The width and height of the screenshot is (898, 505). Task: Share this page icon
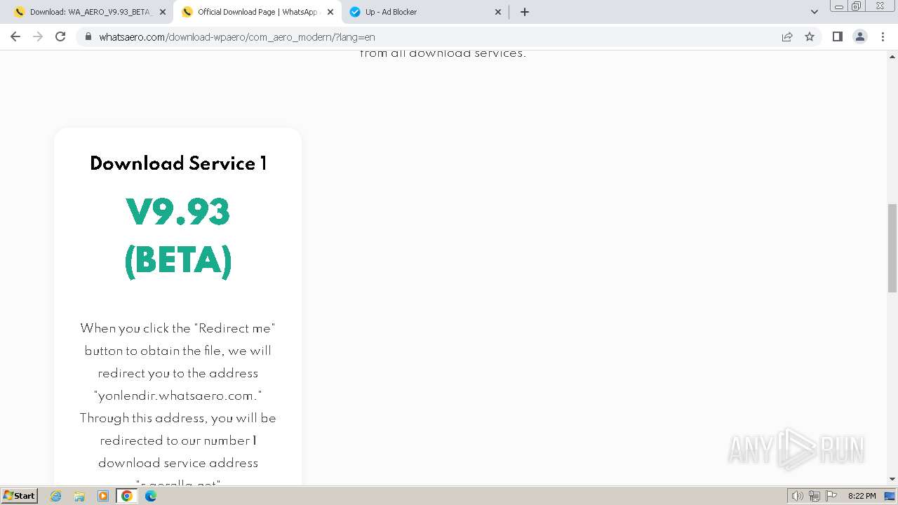(787, 36)
